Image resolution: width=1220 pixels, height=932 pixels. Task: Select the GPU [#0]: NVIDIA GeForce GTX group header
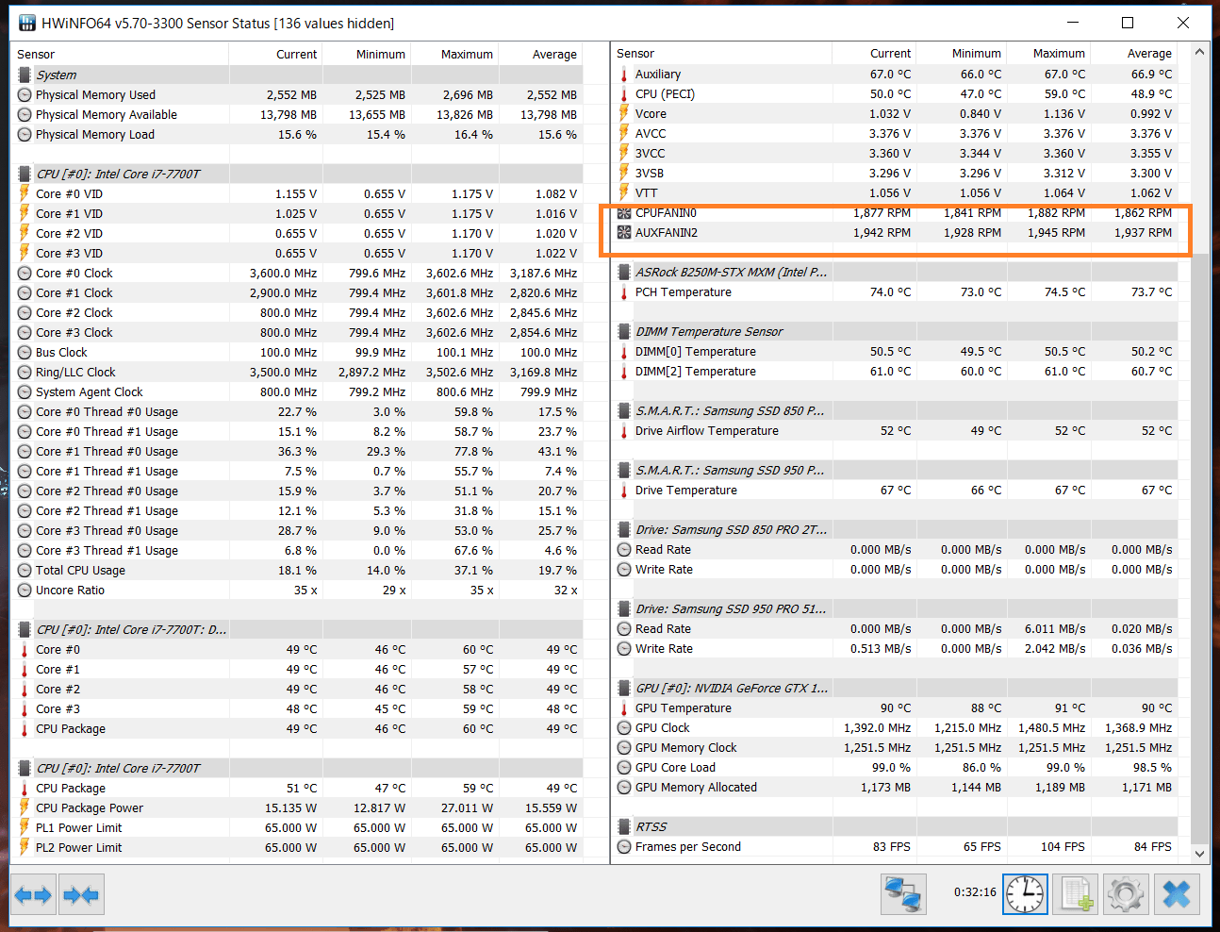tap(896, 689)
